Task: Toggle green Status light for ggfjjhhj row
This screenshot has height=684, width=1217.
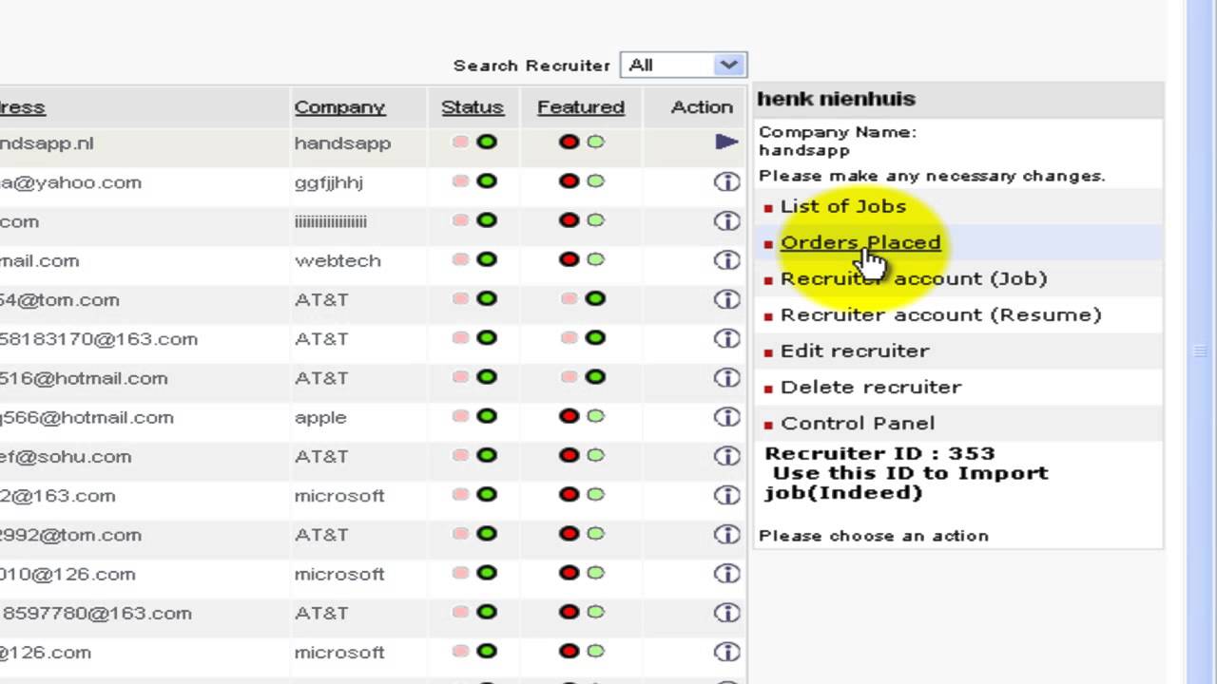Action: (x=487, y=181)
